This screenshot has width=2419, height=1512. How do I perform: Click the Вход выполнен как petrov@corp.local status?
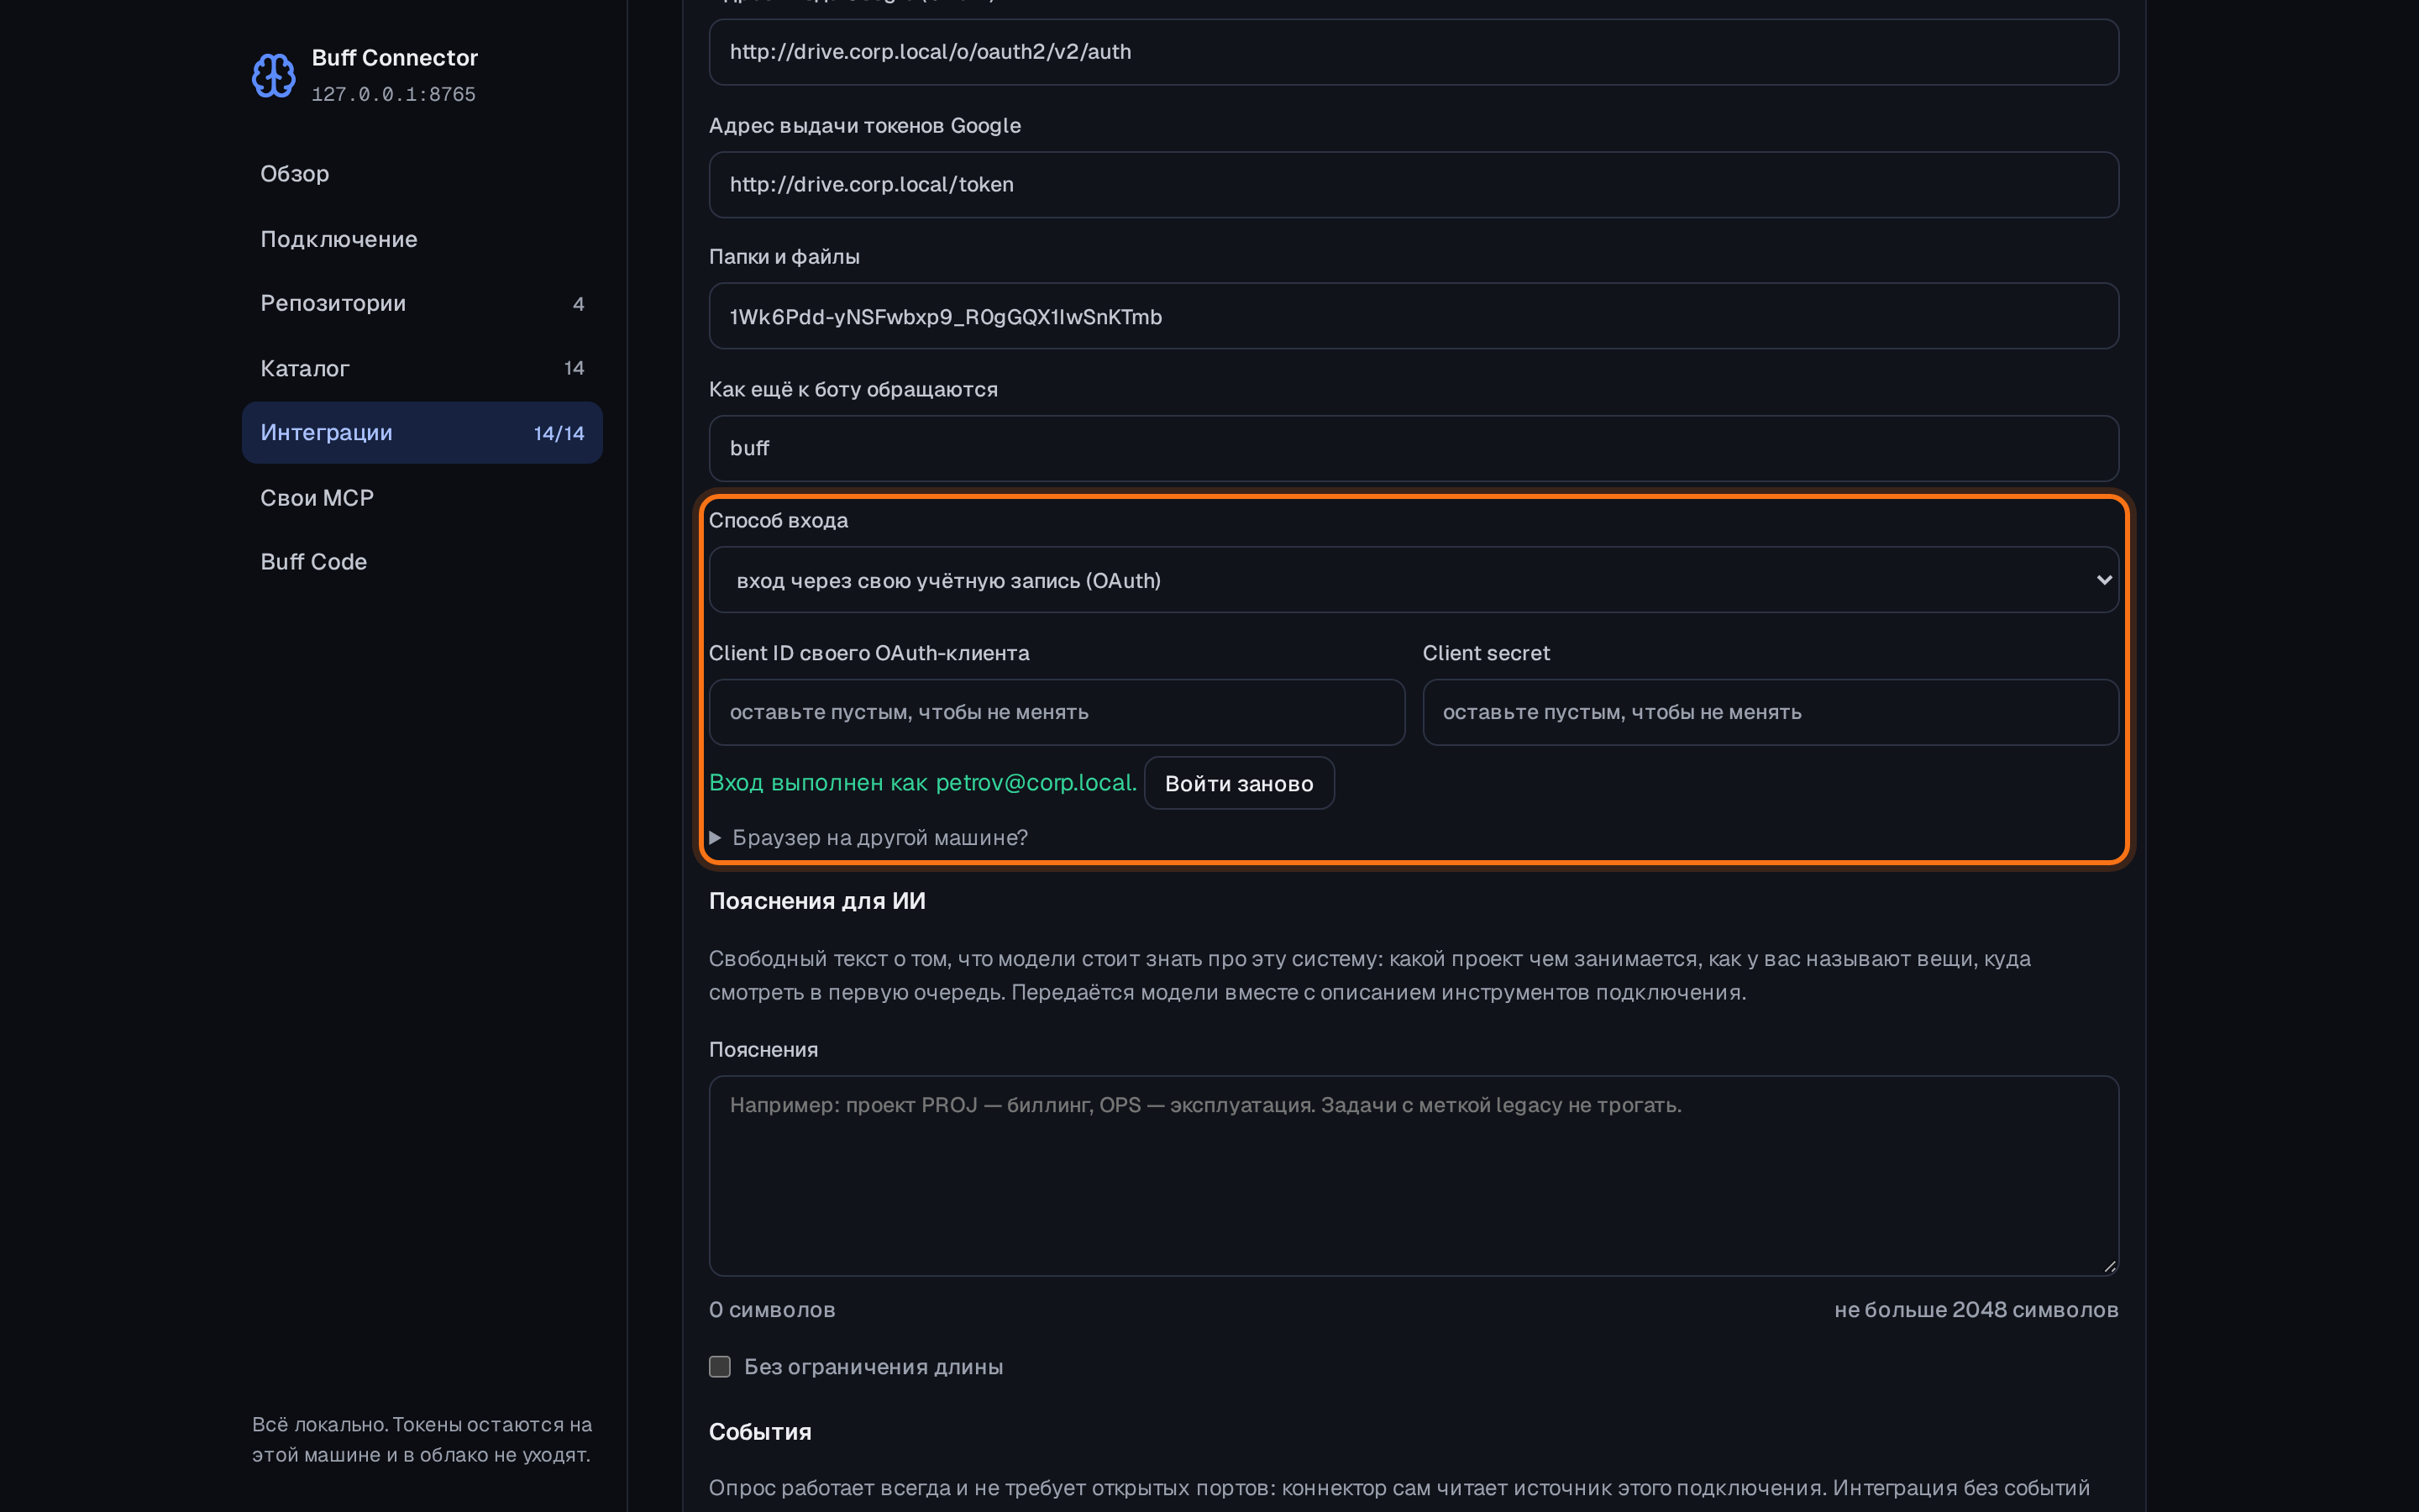(x=922, y=783)
